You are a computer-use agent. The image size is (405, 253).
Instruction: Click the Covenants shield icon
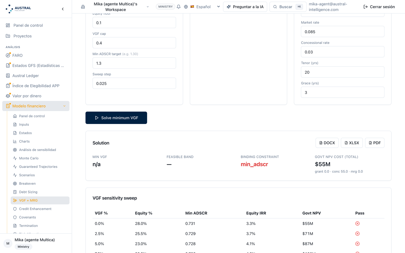[15, 217]
